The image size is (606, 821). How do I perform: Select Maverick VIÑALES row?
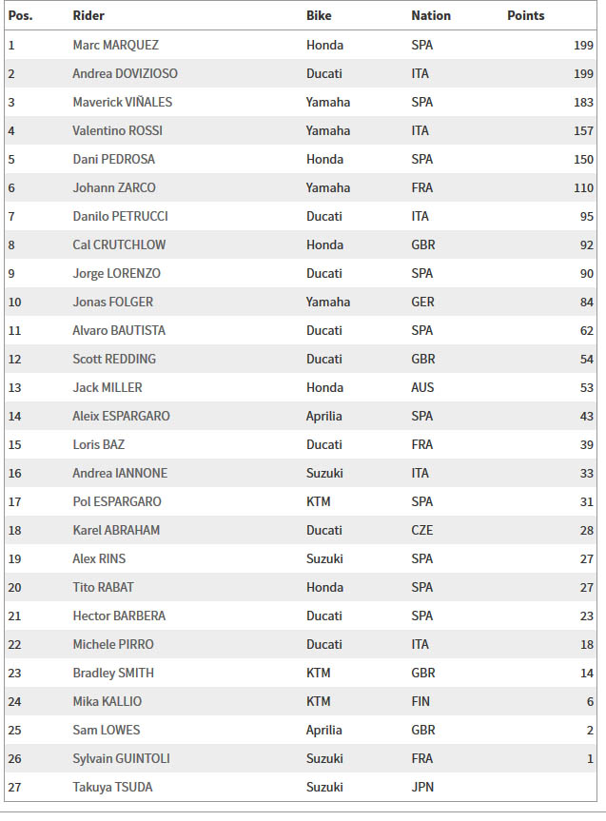301,102
